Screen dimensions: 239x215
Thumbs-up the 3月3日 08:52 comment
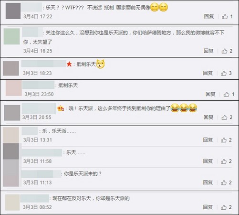(224, 207)
